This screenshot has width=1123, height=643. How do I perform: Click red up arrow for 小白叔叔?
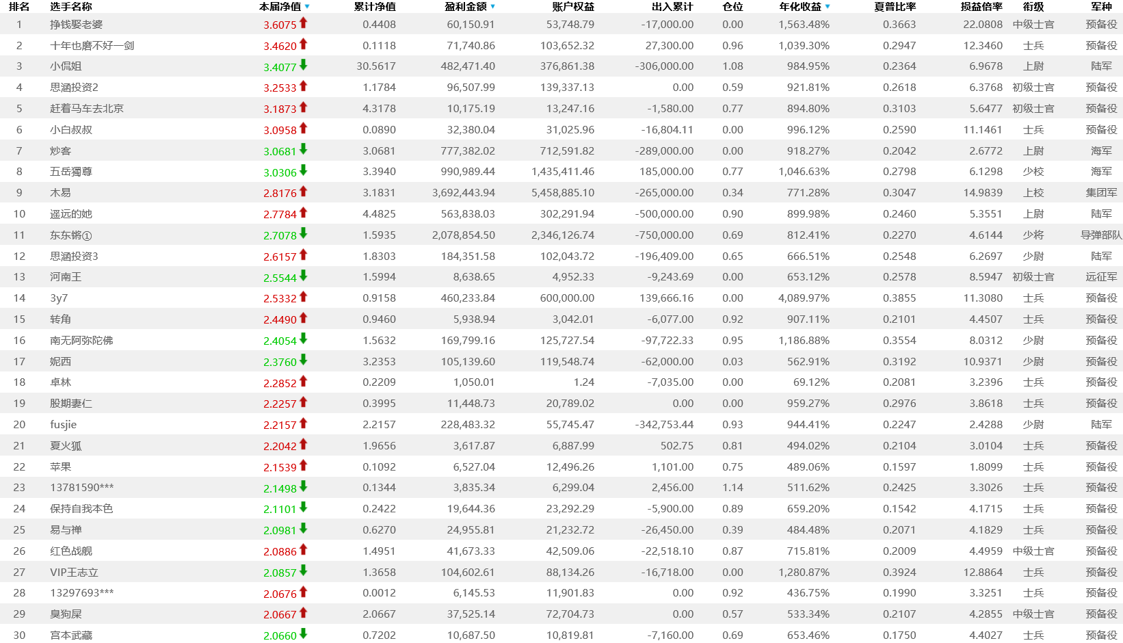point(303,128)
